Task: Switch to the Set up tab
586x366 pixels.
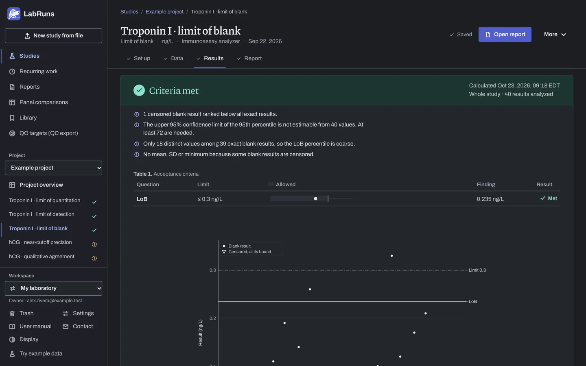Action: (x=138, y=59)
